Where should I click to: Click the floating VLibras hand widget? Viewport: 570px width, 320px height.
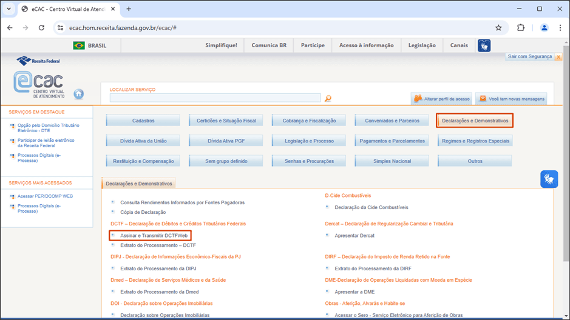tap(549, 179)
